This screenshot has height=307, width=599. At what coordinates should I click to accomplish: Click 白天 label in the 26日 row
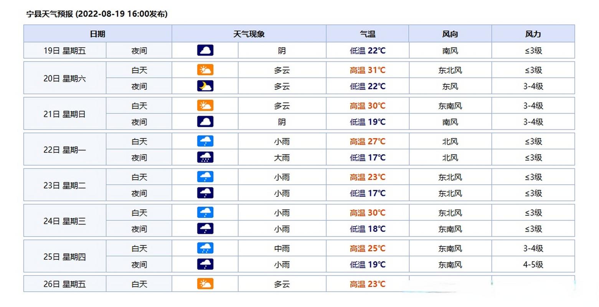[139, 284]
